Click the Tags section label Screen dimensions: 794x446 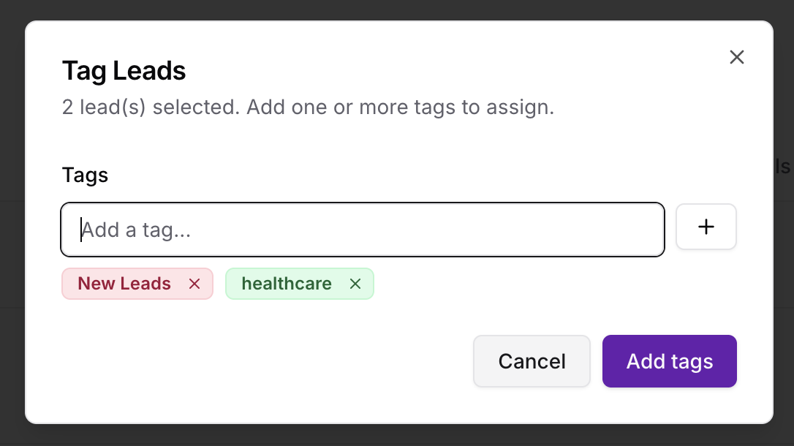tap(84, 175)
